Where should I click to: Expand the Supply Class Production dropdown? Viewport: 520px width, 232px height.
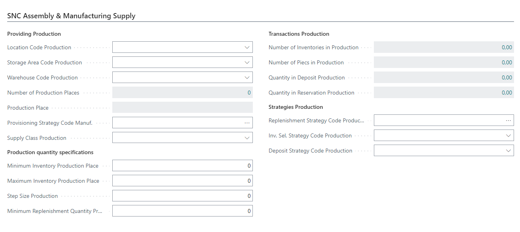(247, 138)
